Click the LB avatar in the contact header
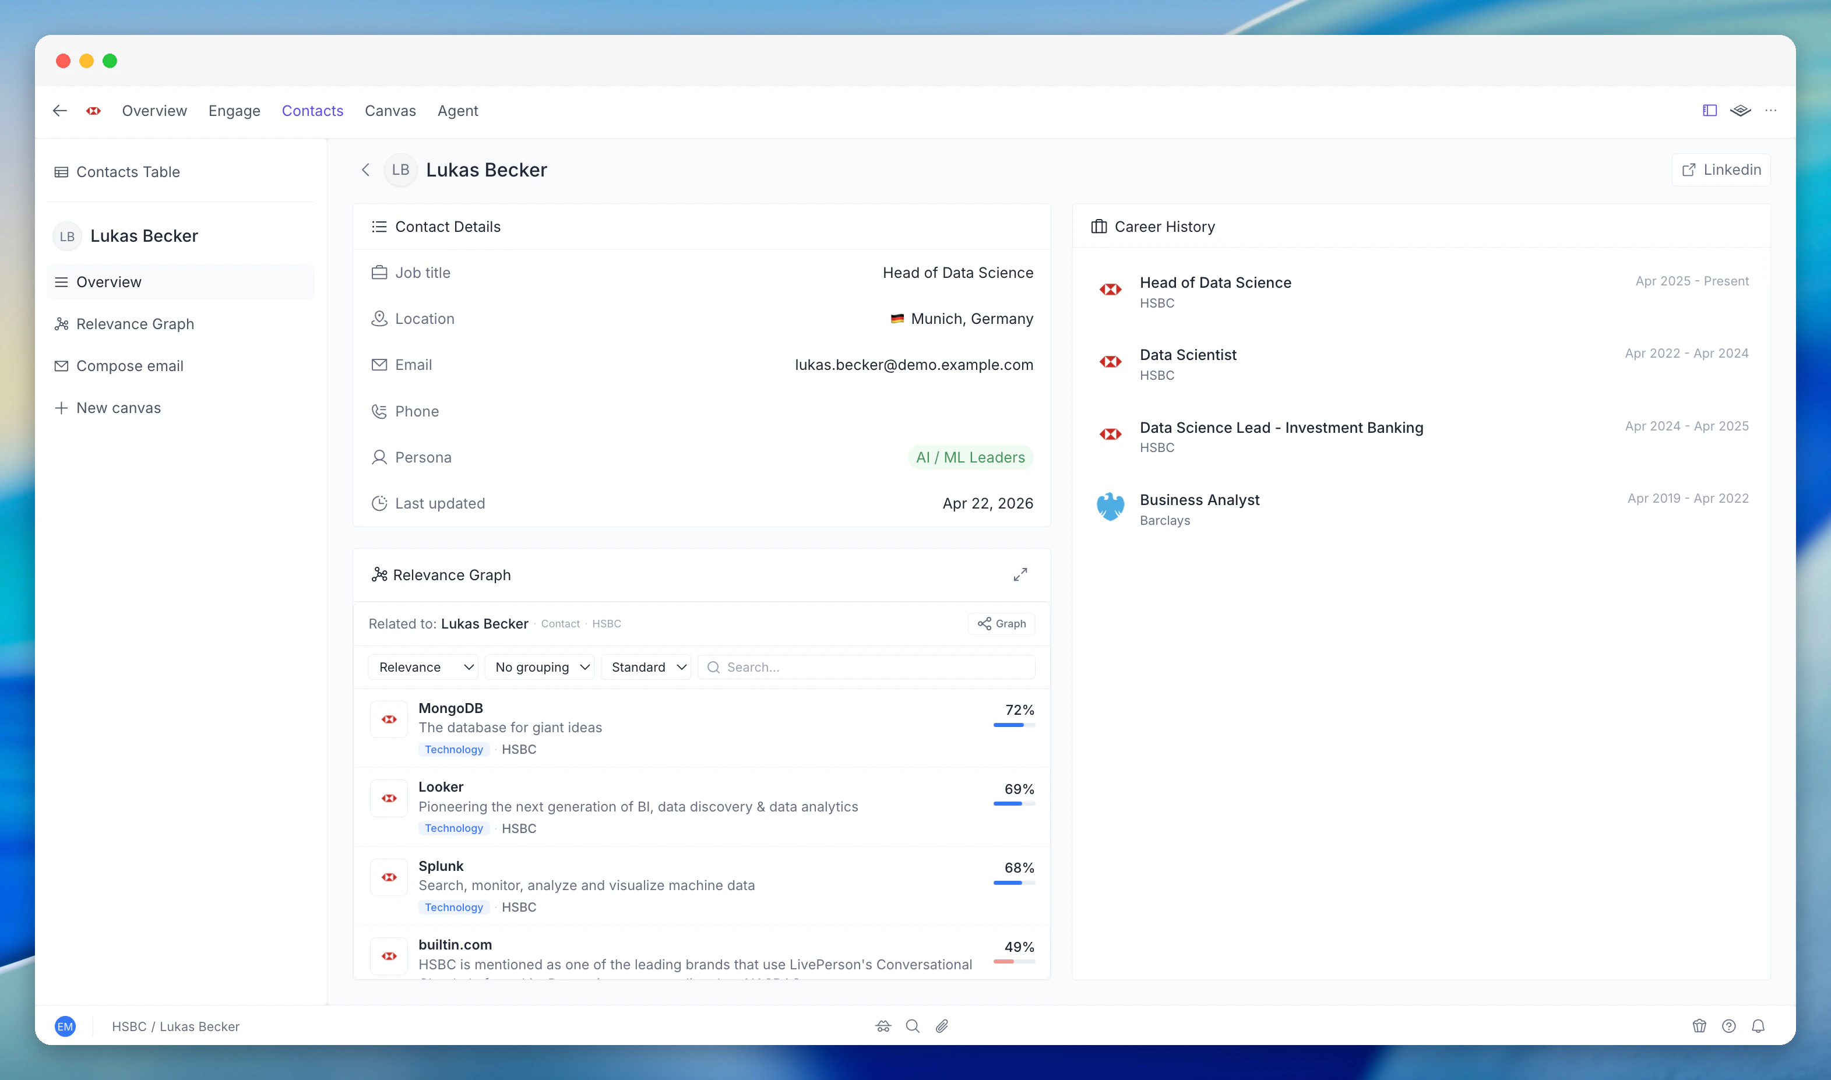This screenshot has width=1831, height=1080. pos(400,170)
